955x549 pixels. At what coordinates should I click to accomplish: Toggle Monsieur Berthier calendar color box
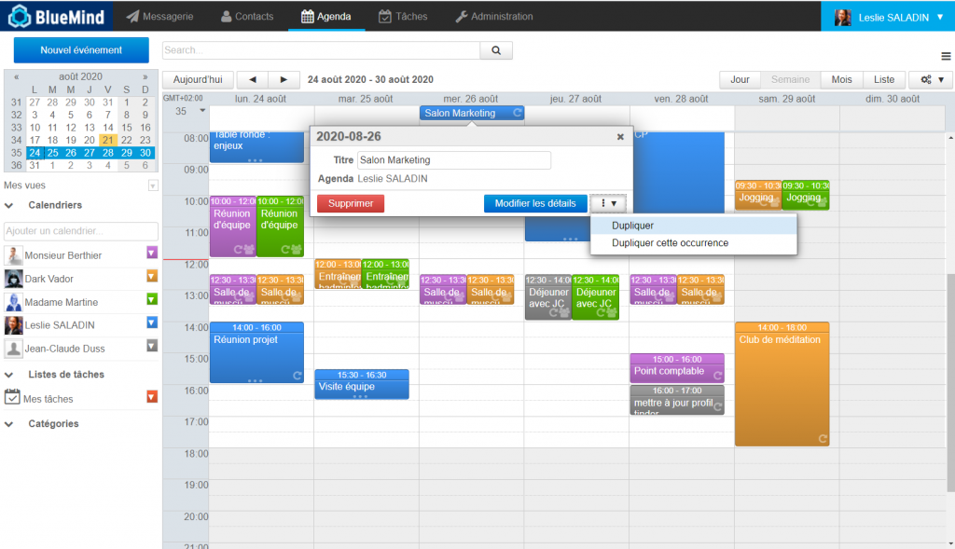(152, 253)
